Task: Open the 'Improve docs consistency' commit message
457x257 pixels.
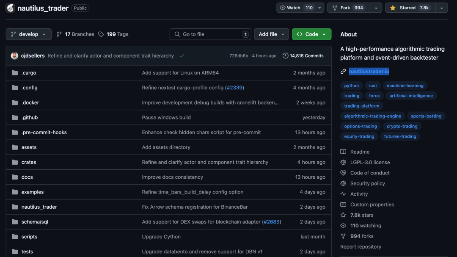Action: (172, 177)
